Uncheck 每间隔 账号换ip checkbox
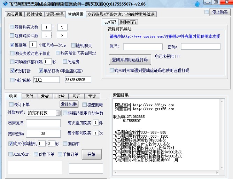This screenshot has height=179, width=233. coord(12,45)
